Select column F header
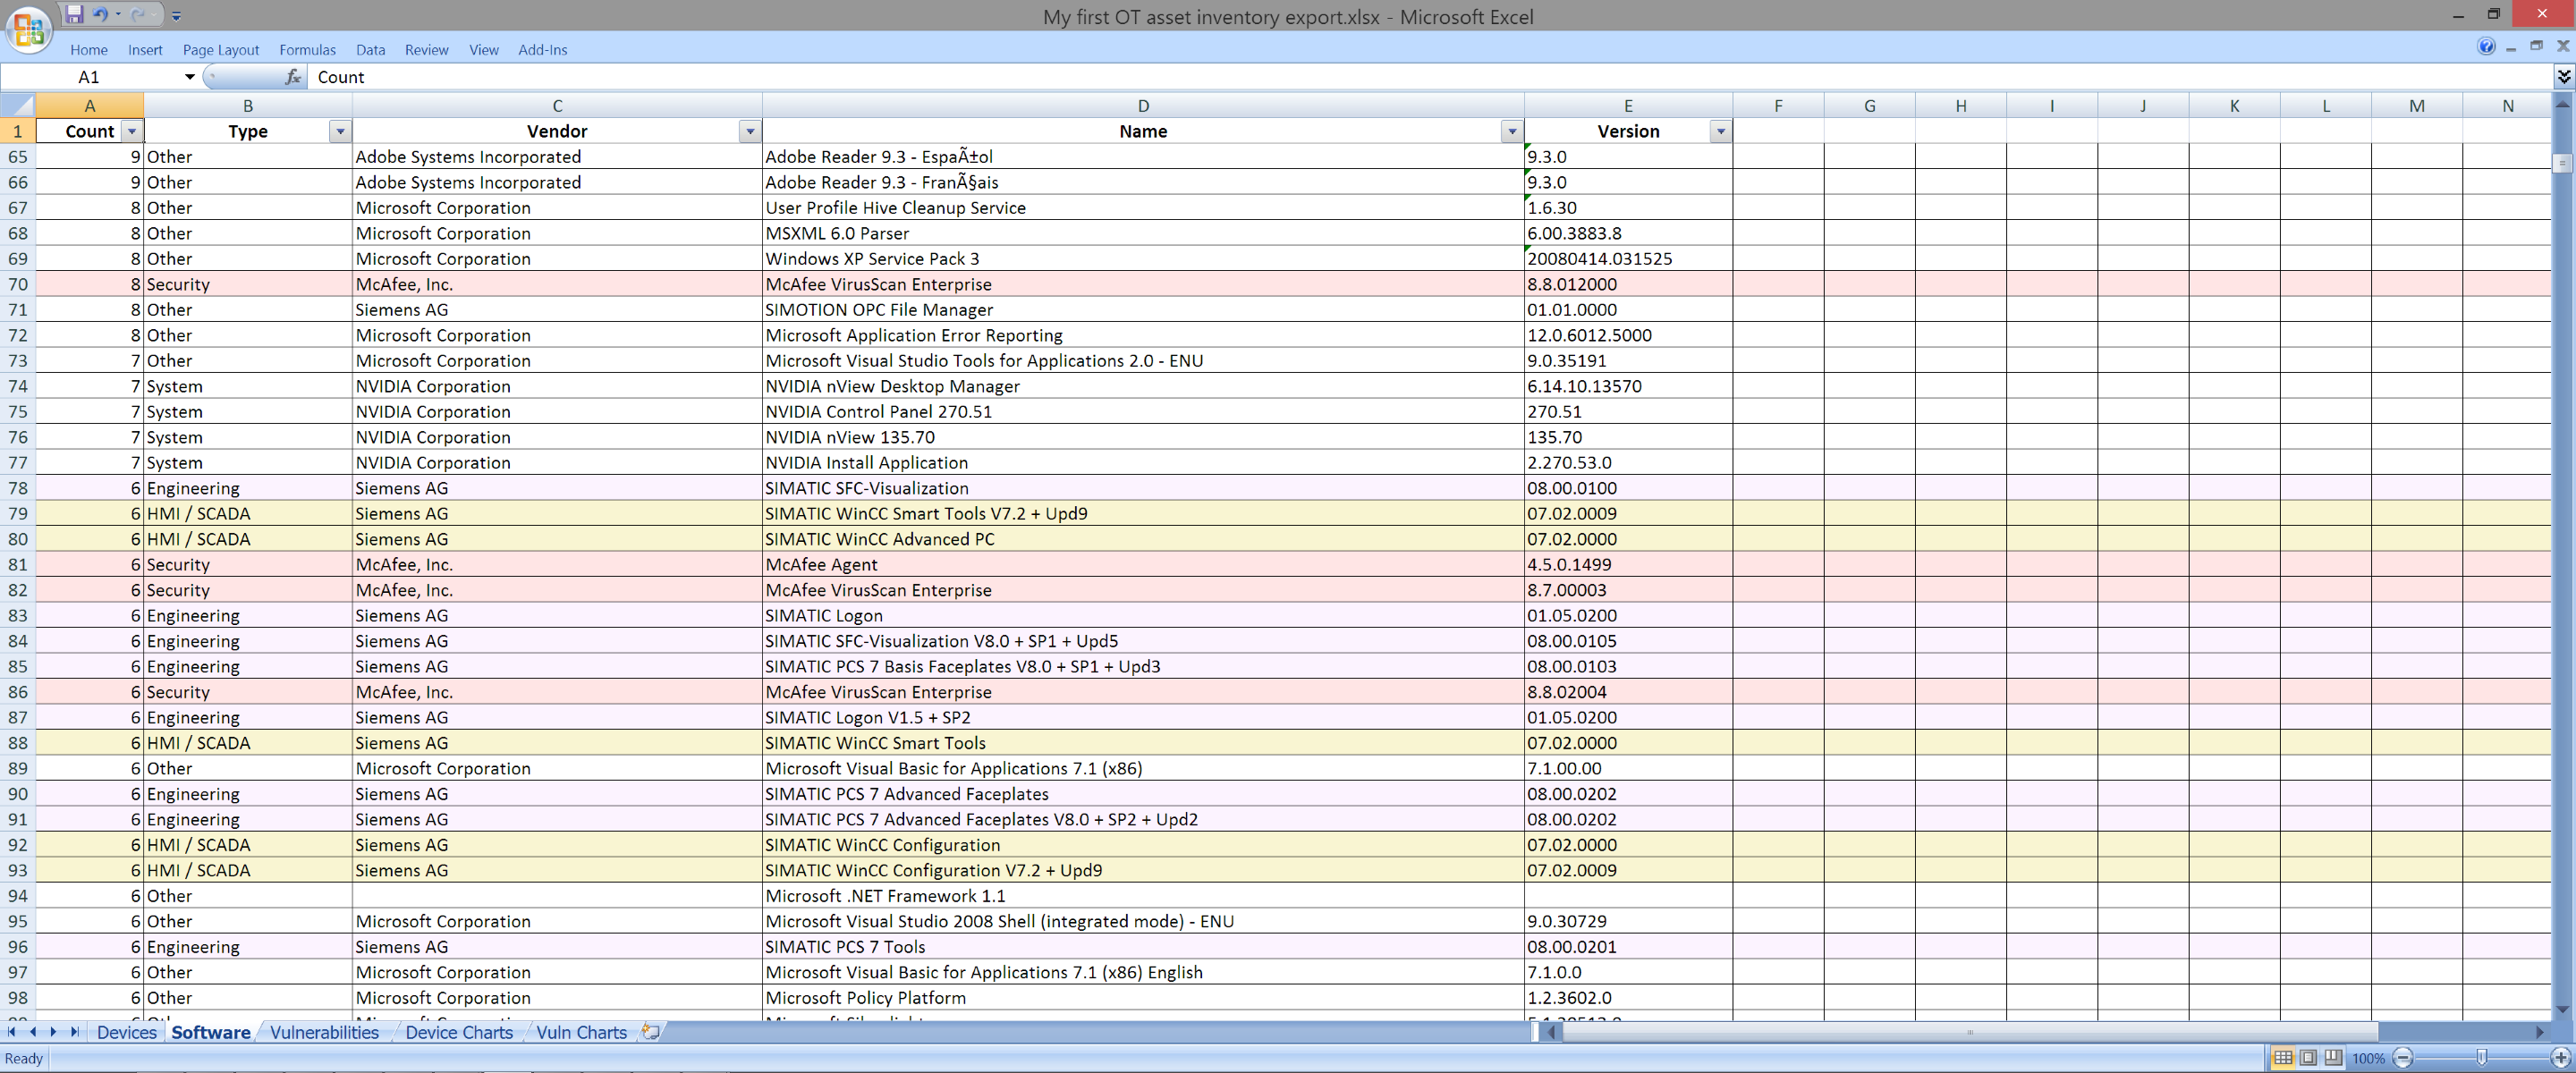The height and width of the screenshot is (1073, 2576). pyautogui.click(x=1778, y=106)
